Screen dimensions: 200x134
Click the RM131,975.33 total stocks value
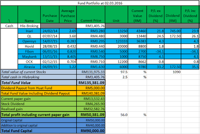coord(91,72)
